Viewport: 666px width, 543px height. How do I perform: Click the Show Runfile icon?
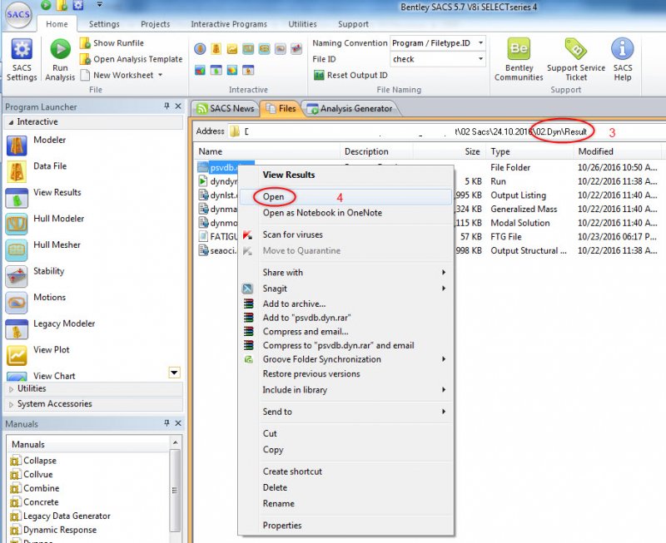(x=85, y=43)
